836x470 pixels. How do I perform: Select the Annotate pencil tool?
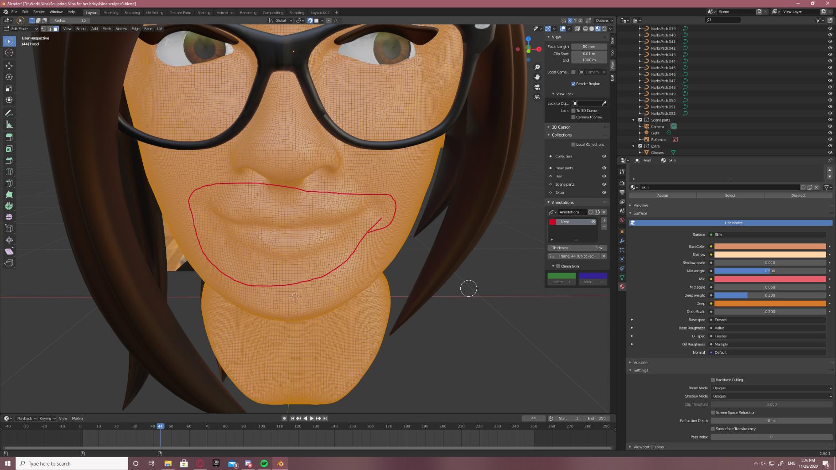coord(9,114)
